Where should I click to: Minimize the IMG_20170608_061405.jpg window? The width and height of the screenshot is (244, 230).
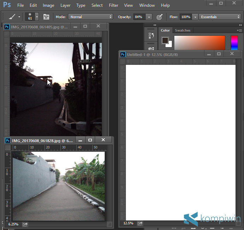(x=75, y=26)
